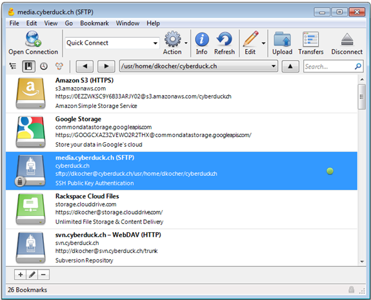Select the Google Storage drive icon

click(30, 132)
